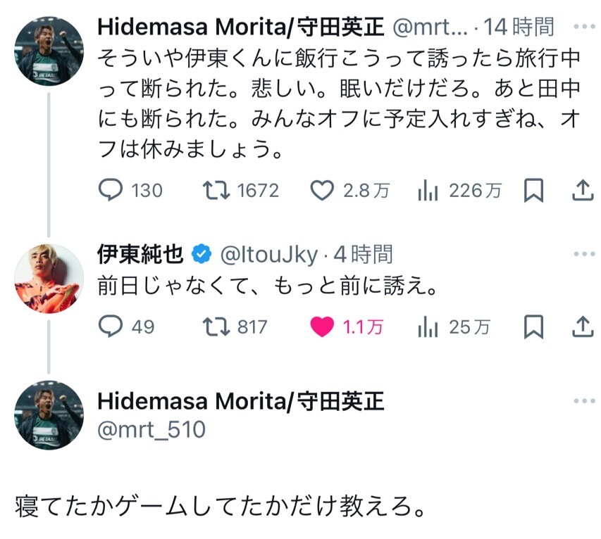The width and height of the screenshot is (601, 539).
Task: View analytics for tweet with 25万 views
Action: click(x=454, y=326)
